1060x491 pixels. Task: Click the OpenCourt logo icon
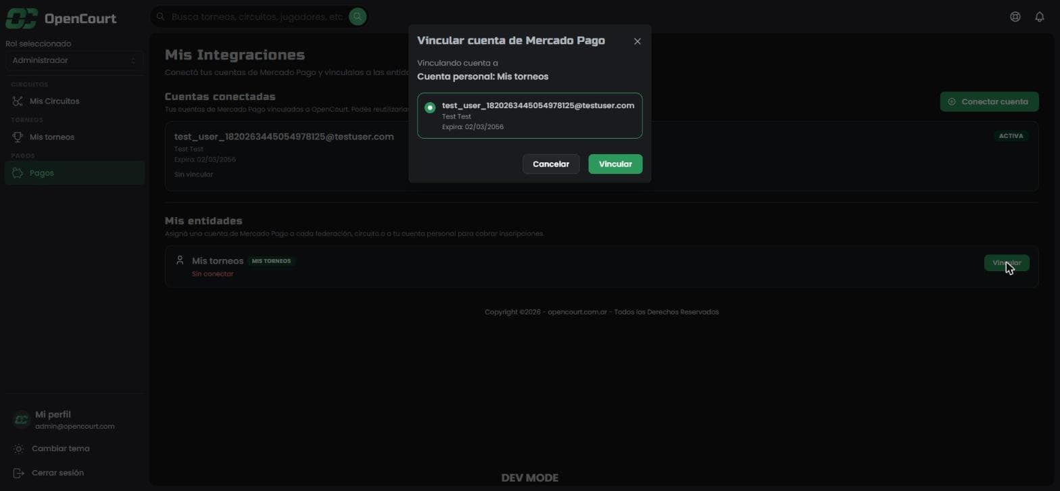(21, 18)
